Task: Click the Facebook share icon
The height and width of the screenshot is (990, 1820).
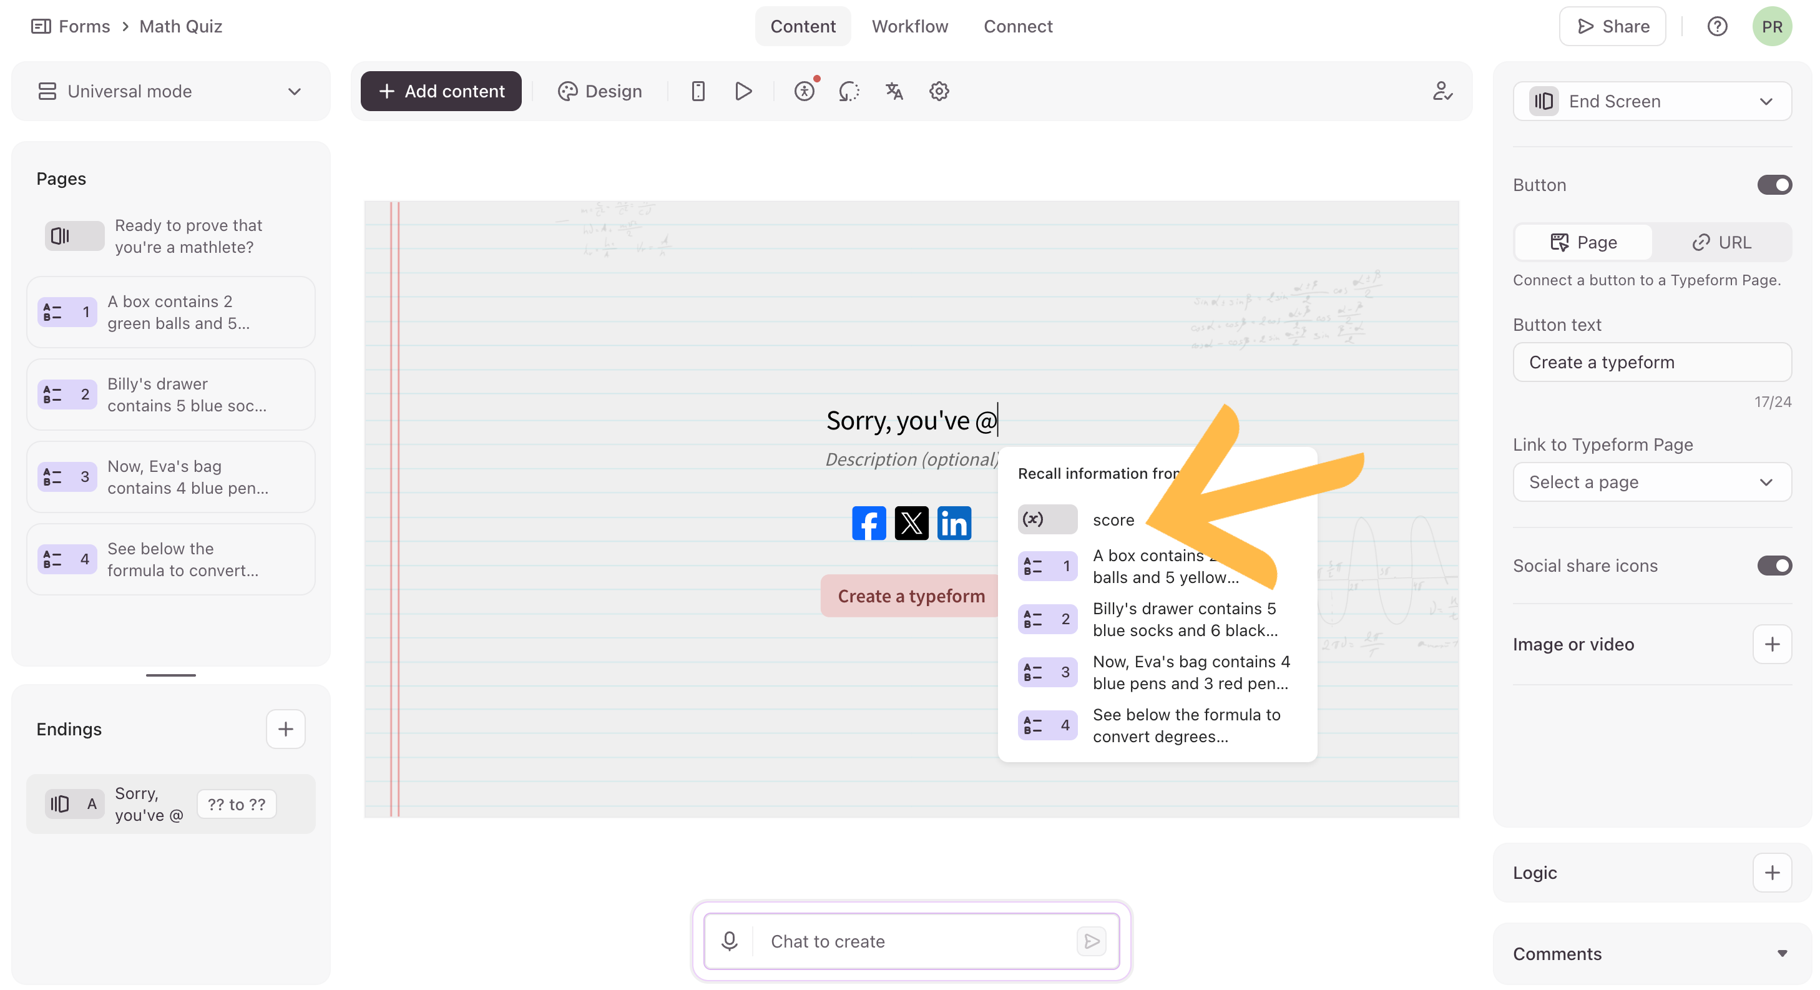Action: (868, 523)
